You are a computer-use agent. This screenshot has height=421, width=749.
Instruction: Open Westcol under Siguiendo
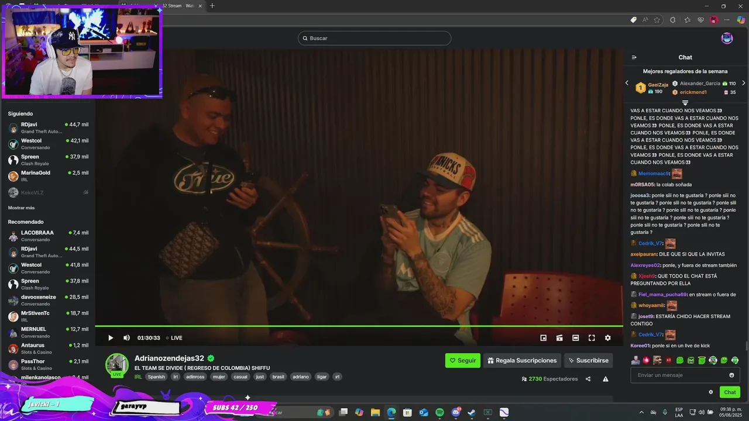[48, 144]
